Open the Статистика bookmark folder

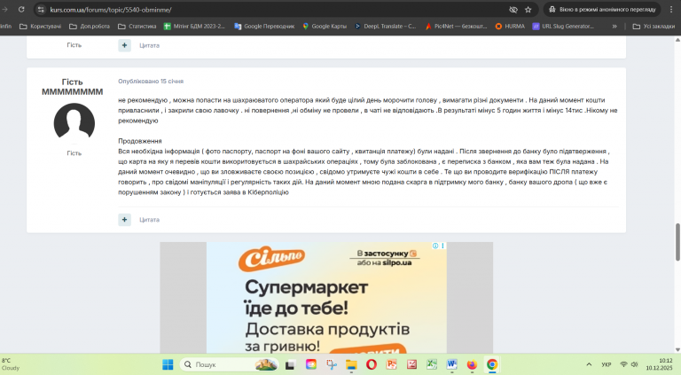pos(137,26)
